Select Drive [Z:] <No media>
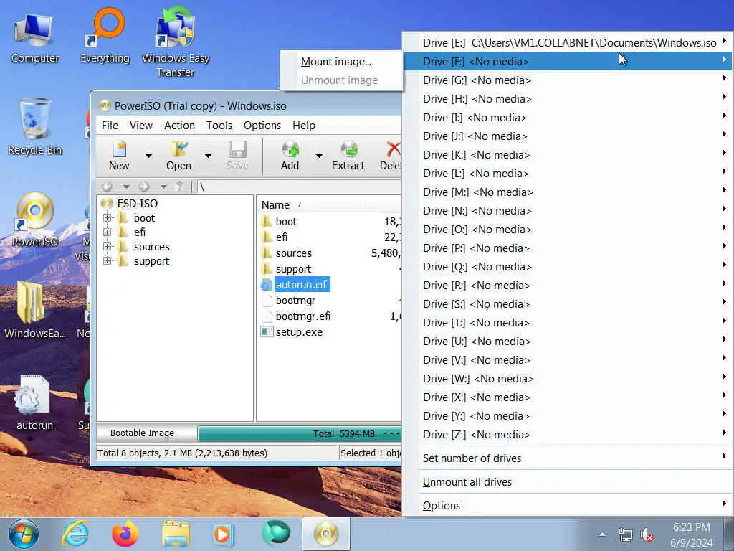Image resolution: width=734 pixels, height=551 pixels. click(x=568, y=434)
